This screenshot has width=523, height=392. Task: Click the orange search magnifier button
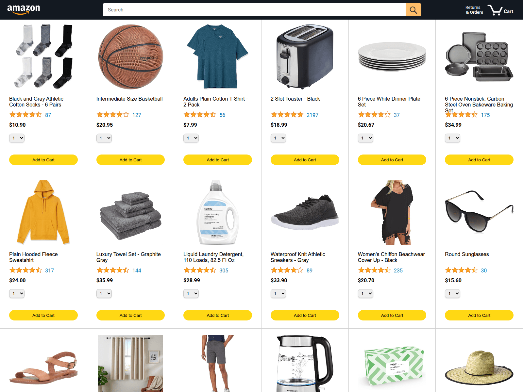click(x=413, y=10)
